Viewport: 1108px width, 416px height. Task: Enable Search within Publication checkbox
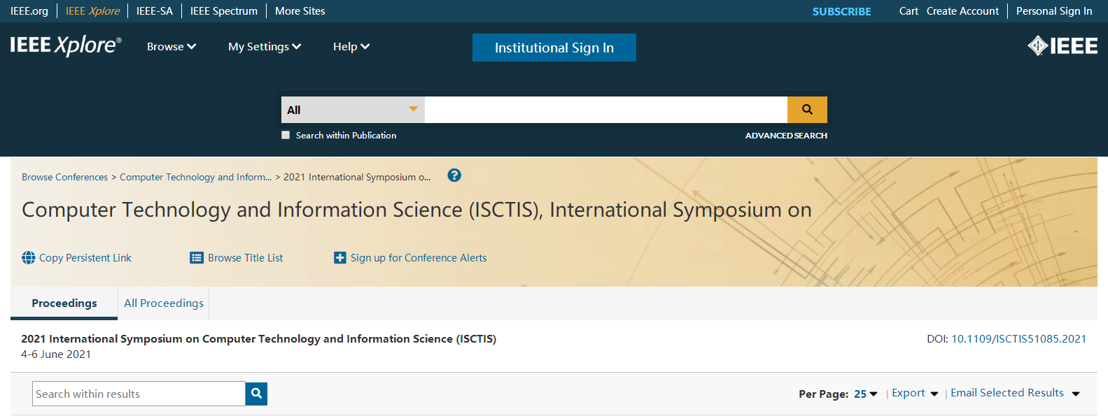[x=286, y=135]
